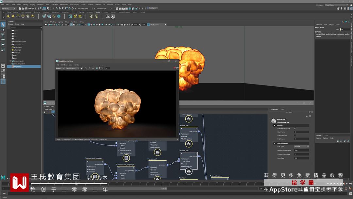Select the Move tool in the toolbox
This screenshot has width=353, height=199.
pyautogui.click(x=3, y=39)
